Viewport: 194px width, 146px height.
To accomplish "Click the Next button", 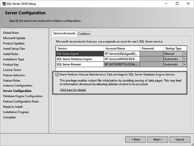I will [158, 139].
